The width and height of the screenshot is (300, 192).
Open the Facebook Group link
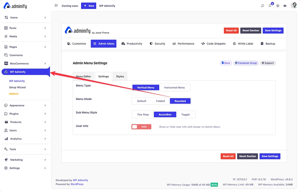(x=246, y=63)
